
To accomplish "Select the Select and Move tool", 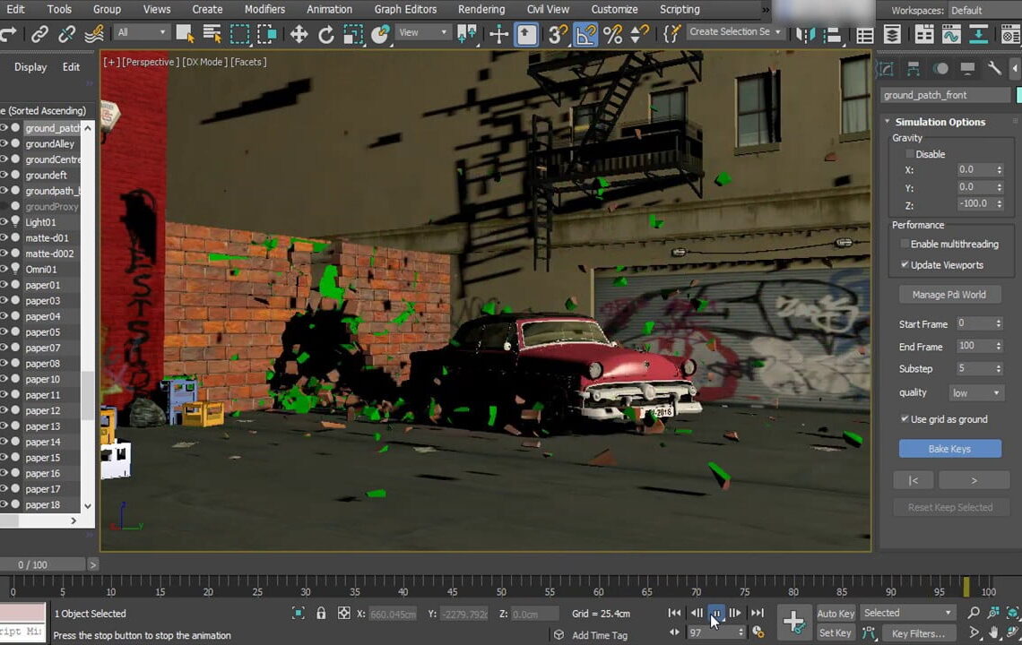I will [x=299, y=32].
